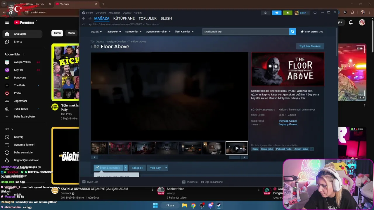
Task: Open YouTube notifications bell
Action: 351,22
